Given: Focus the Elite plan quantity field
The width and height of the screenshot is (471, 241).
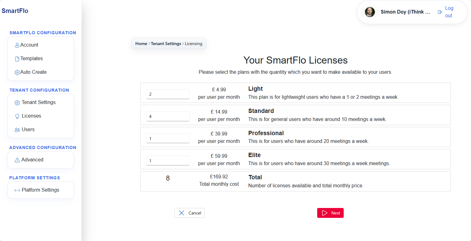Looking at the screenshot, I should (168, 160).
